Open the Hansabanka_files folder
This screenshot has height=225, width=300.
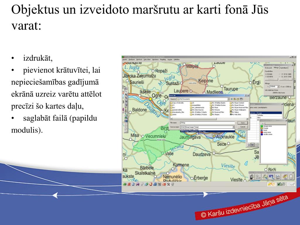pos(177,112)
